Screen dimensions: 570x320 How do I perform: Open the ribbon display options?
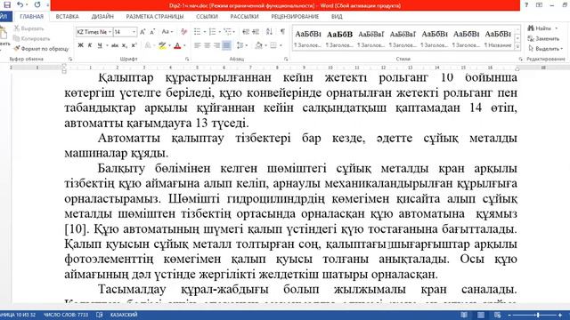coord(539,5)
